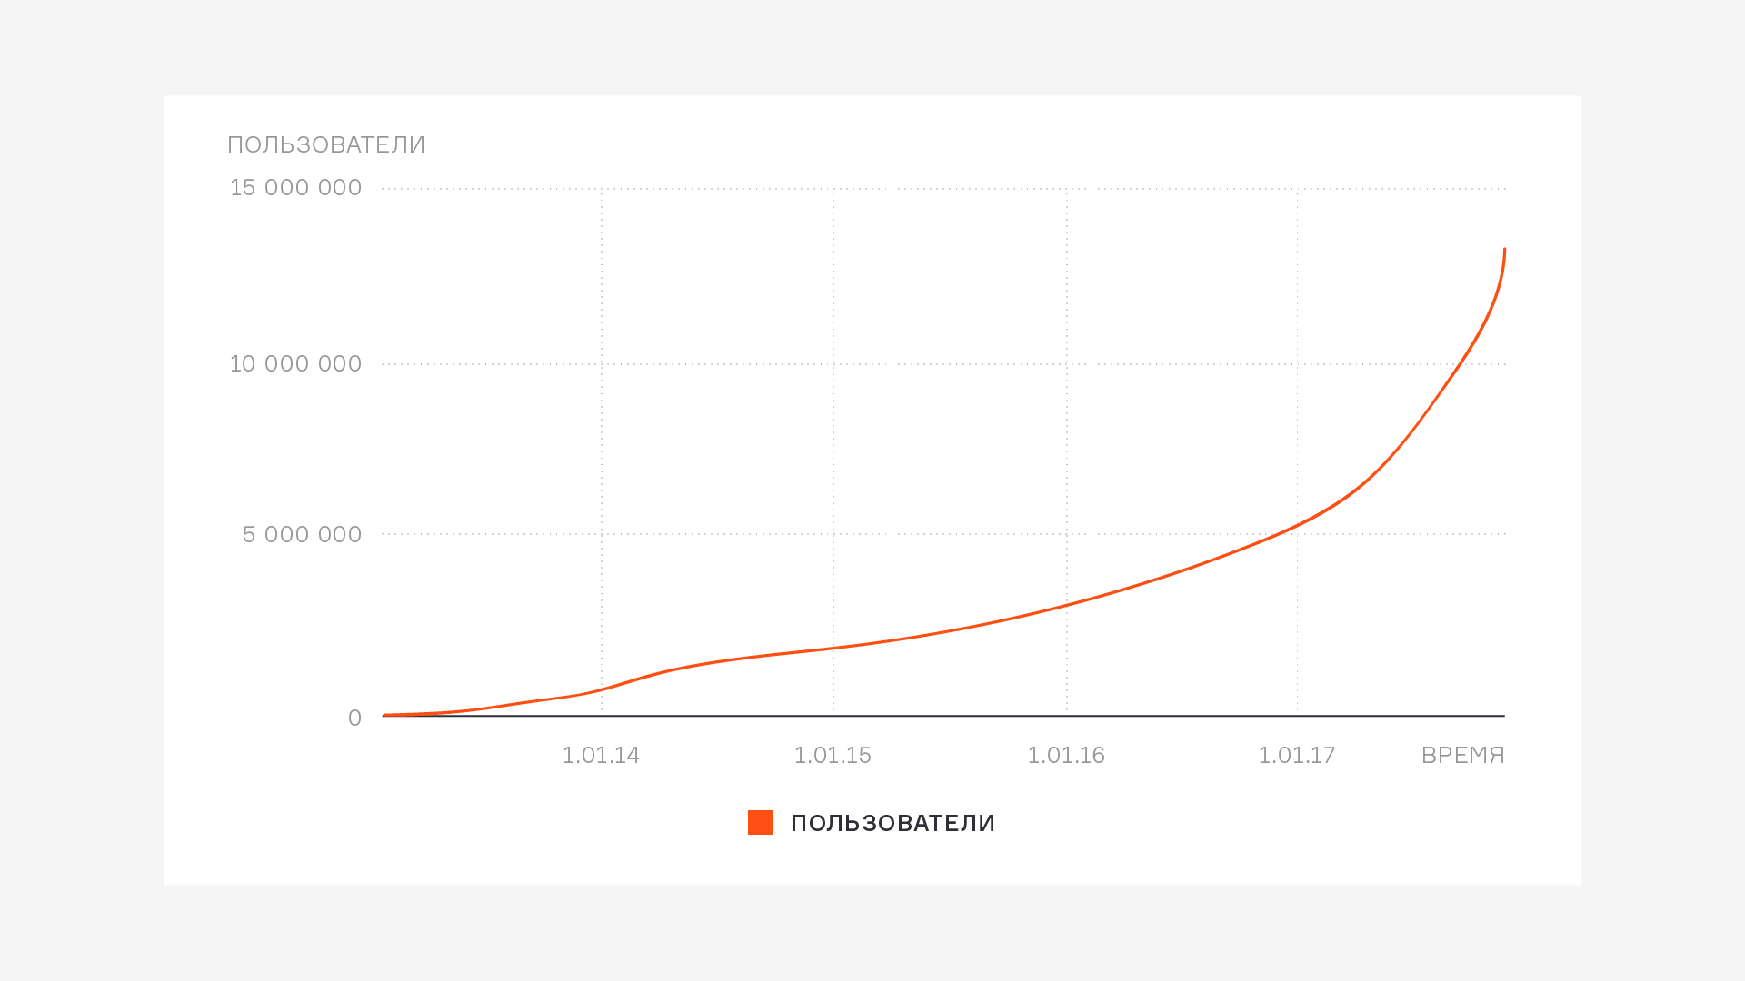Select the 1.01.14 date label

[x=601, y=756]
